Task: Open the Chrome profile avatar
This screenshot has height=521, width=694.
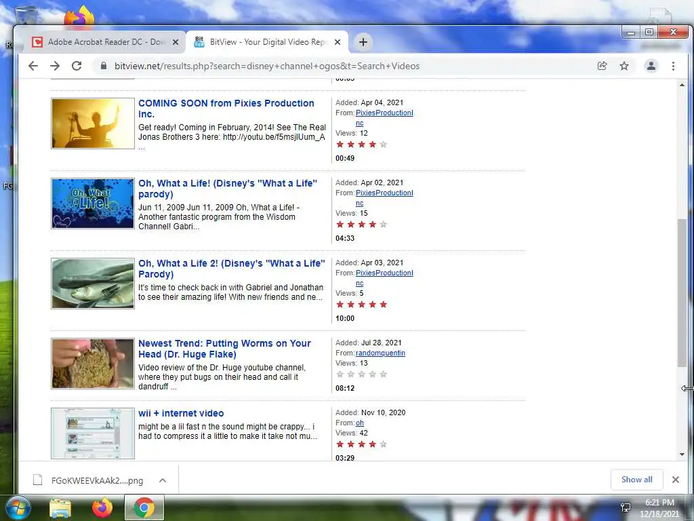Action: click(651, 66)
